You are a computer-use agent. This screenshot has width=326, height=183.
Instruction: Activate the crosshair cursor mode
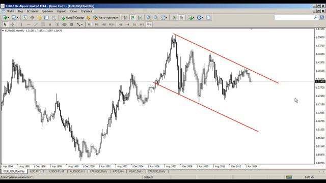pos(12,24)
